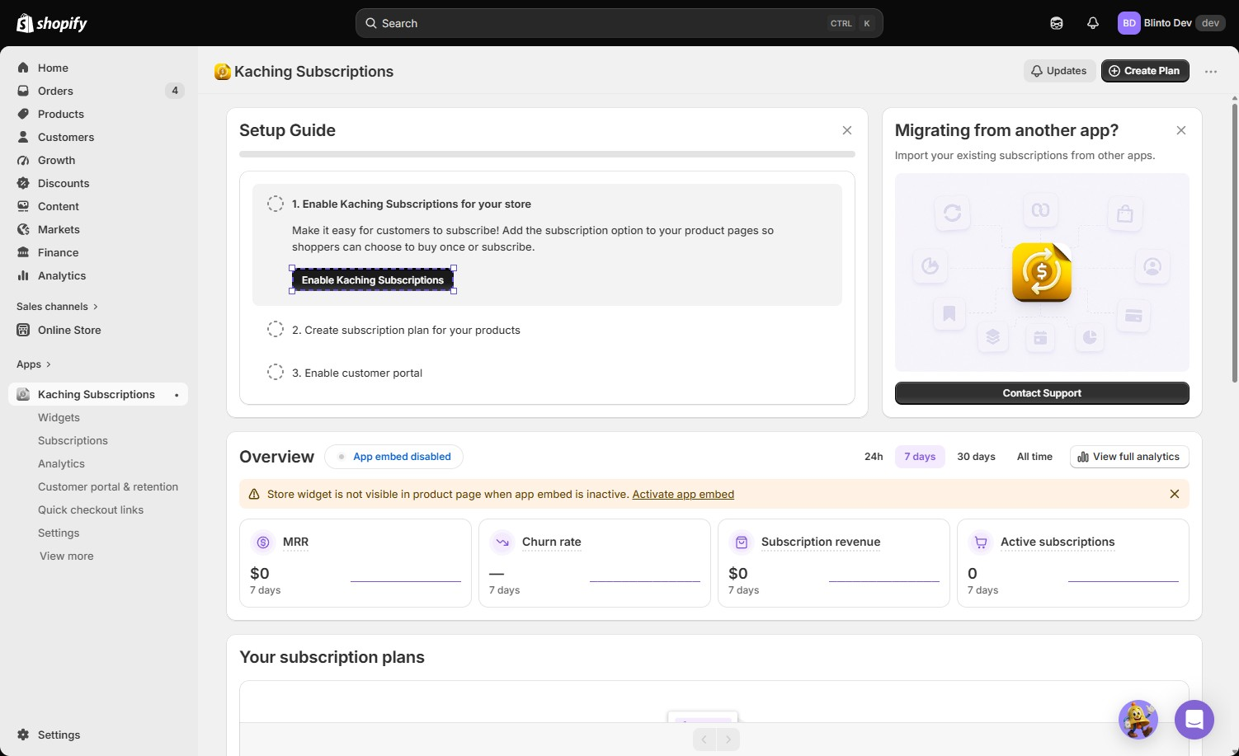Select the 30 days time range
Image resolution: width=1239 pixels, height=756 pixels.
[x=976, y=457]
